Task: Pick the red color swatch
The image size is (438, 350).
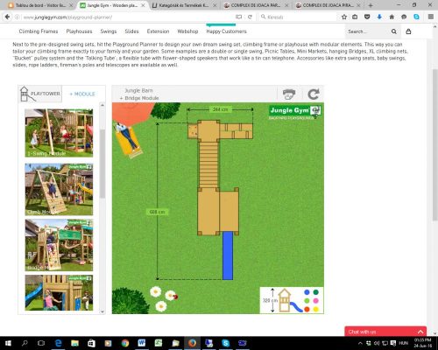Action: [307, 309]
